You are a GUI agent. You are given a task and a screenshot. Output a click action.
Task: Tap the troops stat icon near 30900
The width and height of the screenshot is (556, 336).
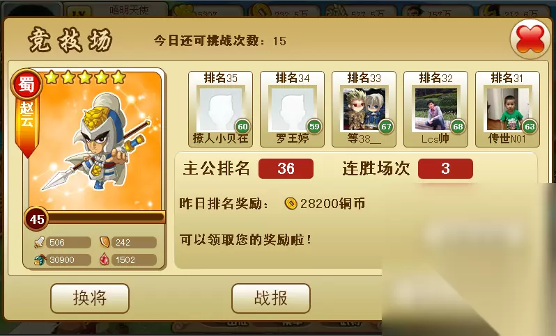pyautogui.click(x=40, y=260)
